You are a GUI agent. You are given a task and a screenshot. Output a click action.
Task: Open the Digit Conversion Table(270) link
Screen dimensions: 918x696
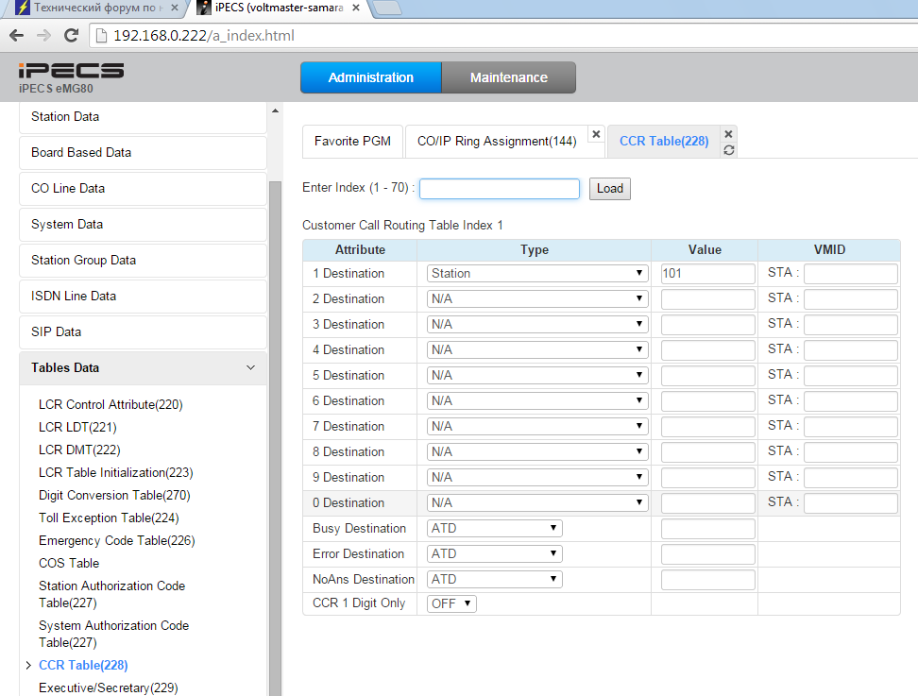[x=114, y=495]
